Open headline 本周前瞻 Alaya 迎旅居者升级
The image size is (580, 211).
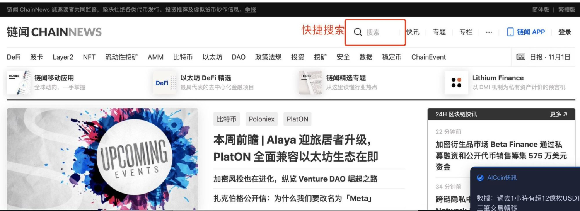[296, 148]
